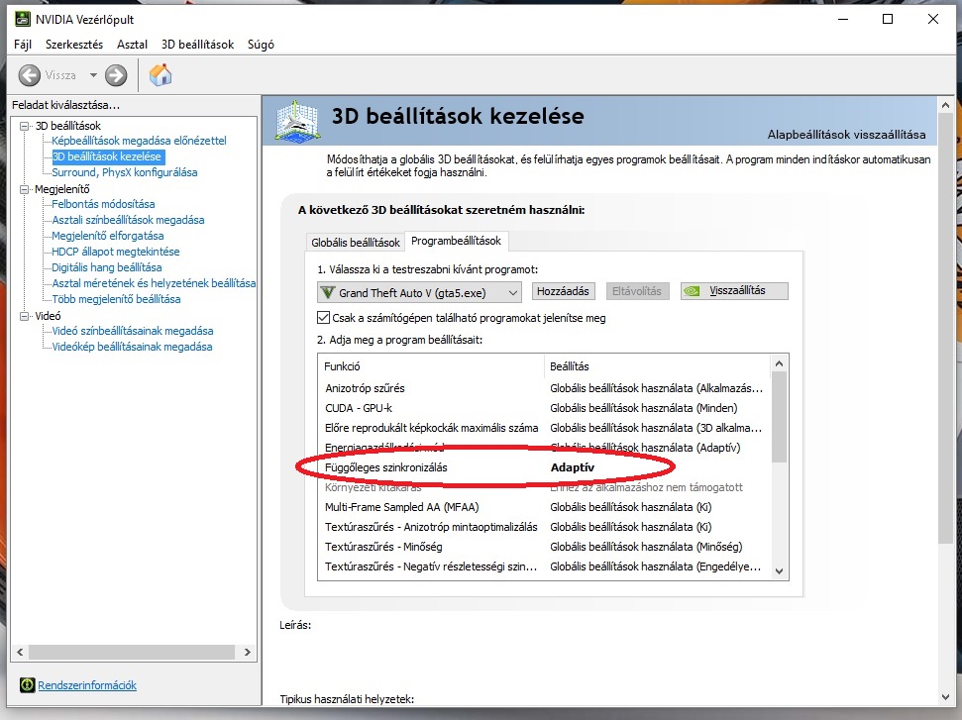The width and height of the screenshot is (962, 720).
Task: Open the Back history dropdown arrow
Action: (x=93, y=75)
